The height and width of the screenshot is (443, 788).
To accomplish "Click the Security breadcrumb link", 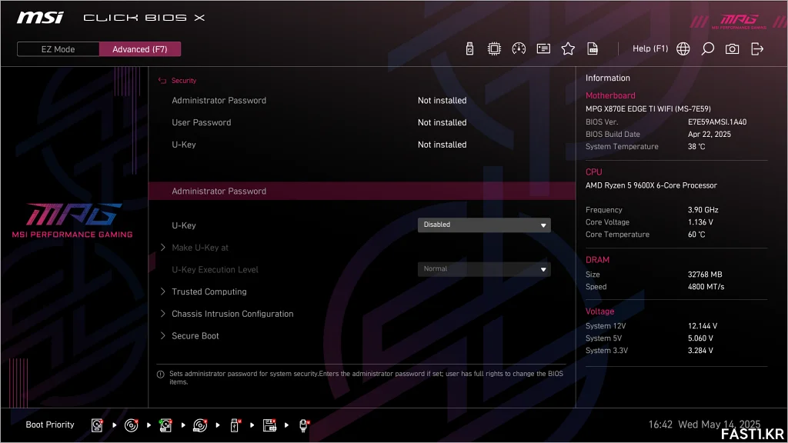I will 184,80.
